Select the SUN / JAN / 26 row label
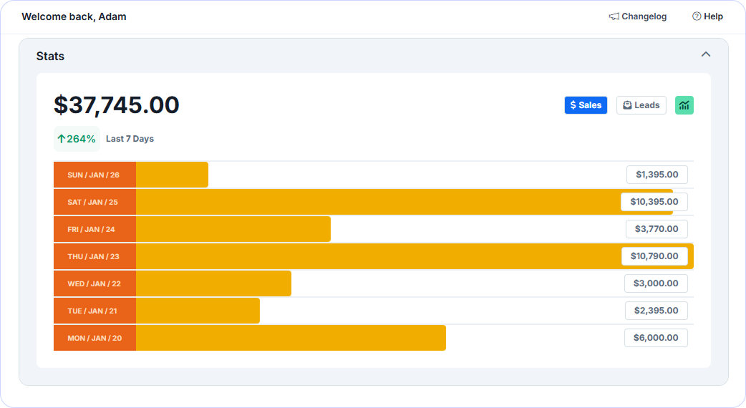 (95, 175)
